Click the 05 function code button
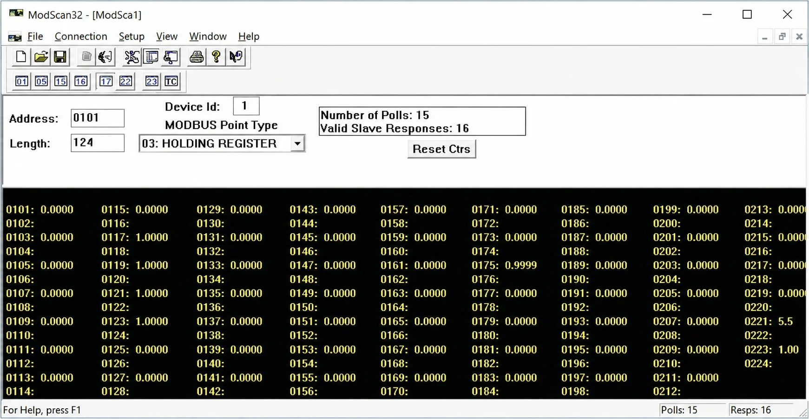809x419 pixels. [x=41, y=81]
